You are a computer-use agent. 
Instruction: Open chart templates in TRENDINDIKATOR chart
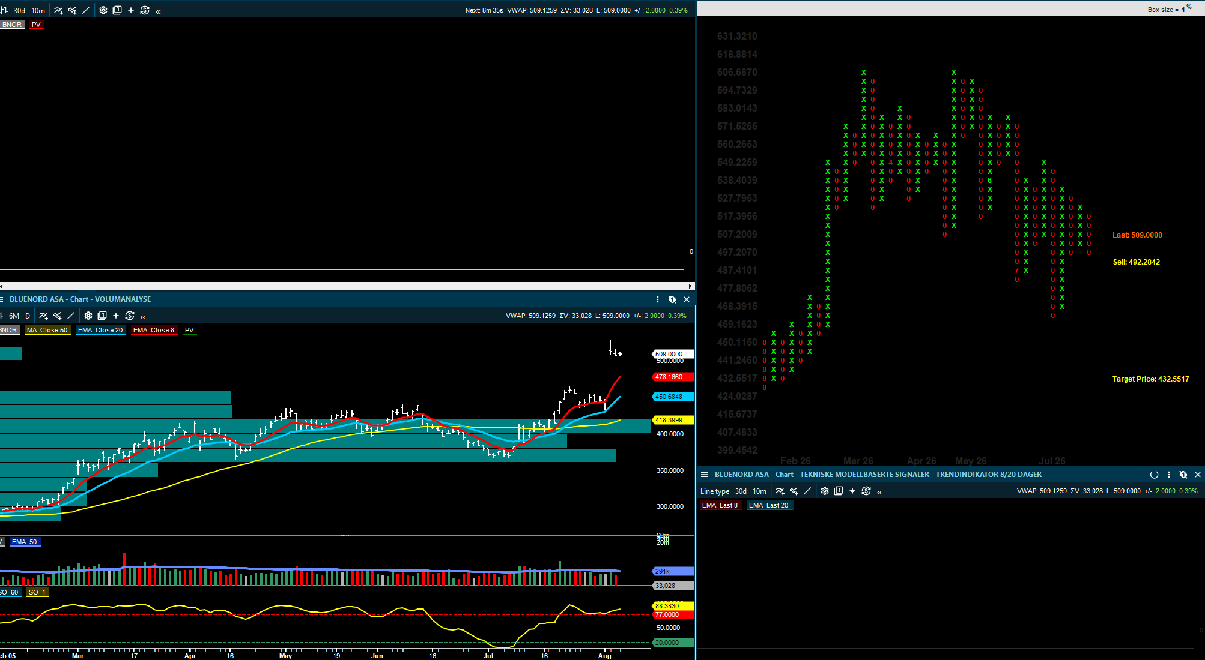[839, 491]
